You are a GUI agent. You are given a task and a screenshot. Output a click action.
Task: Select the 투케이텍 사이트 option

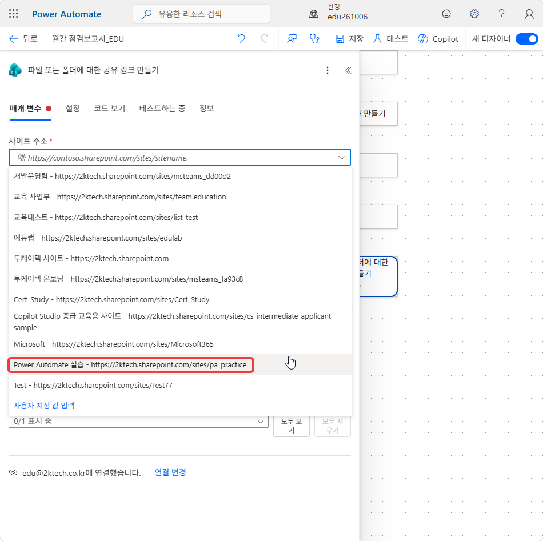click(x=180, y=259)
